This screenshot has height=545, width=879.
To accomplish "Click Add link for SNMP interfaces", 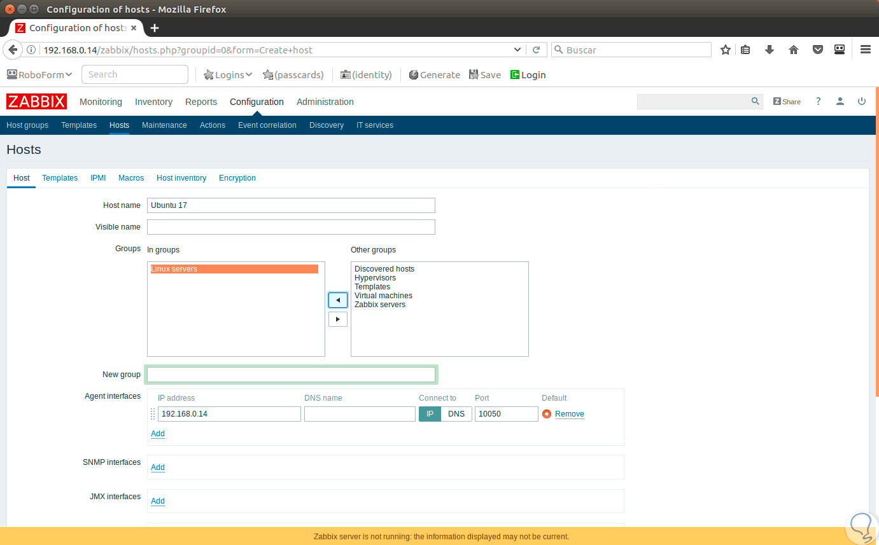I will (158, 467).
